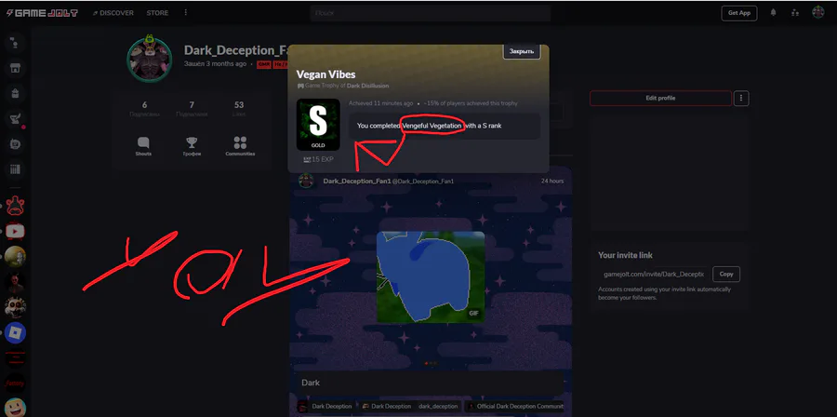The height and width of the screenshot is (417, 837).
Task: Open the Трофеи trophies section
Action: [192, 147]
